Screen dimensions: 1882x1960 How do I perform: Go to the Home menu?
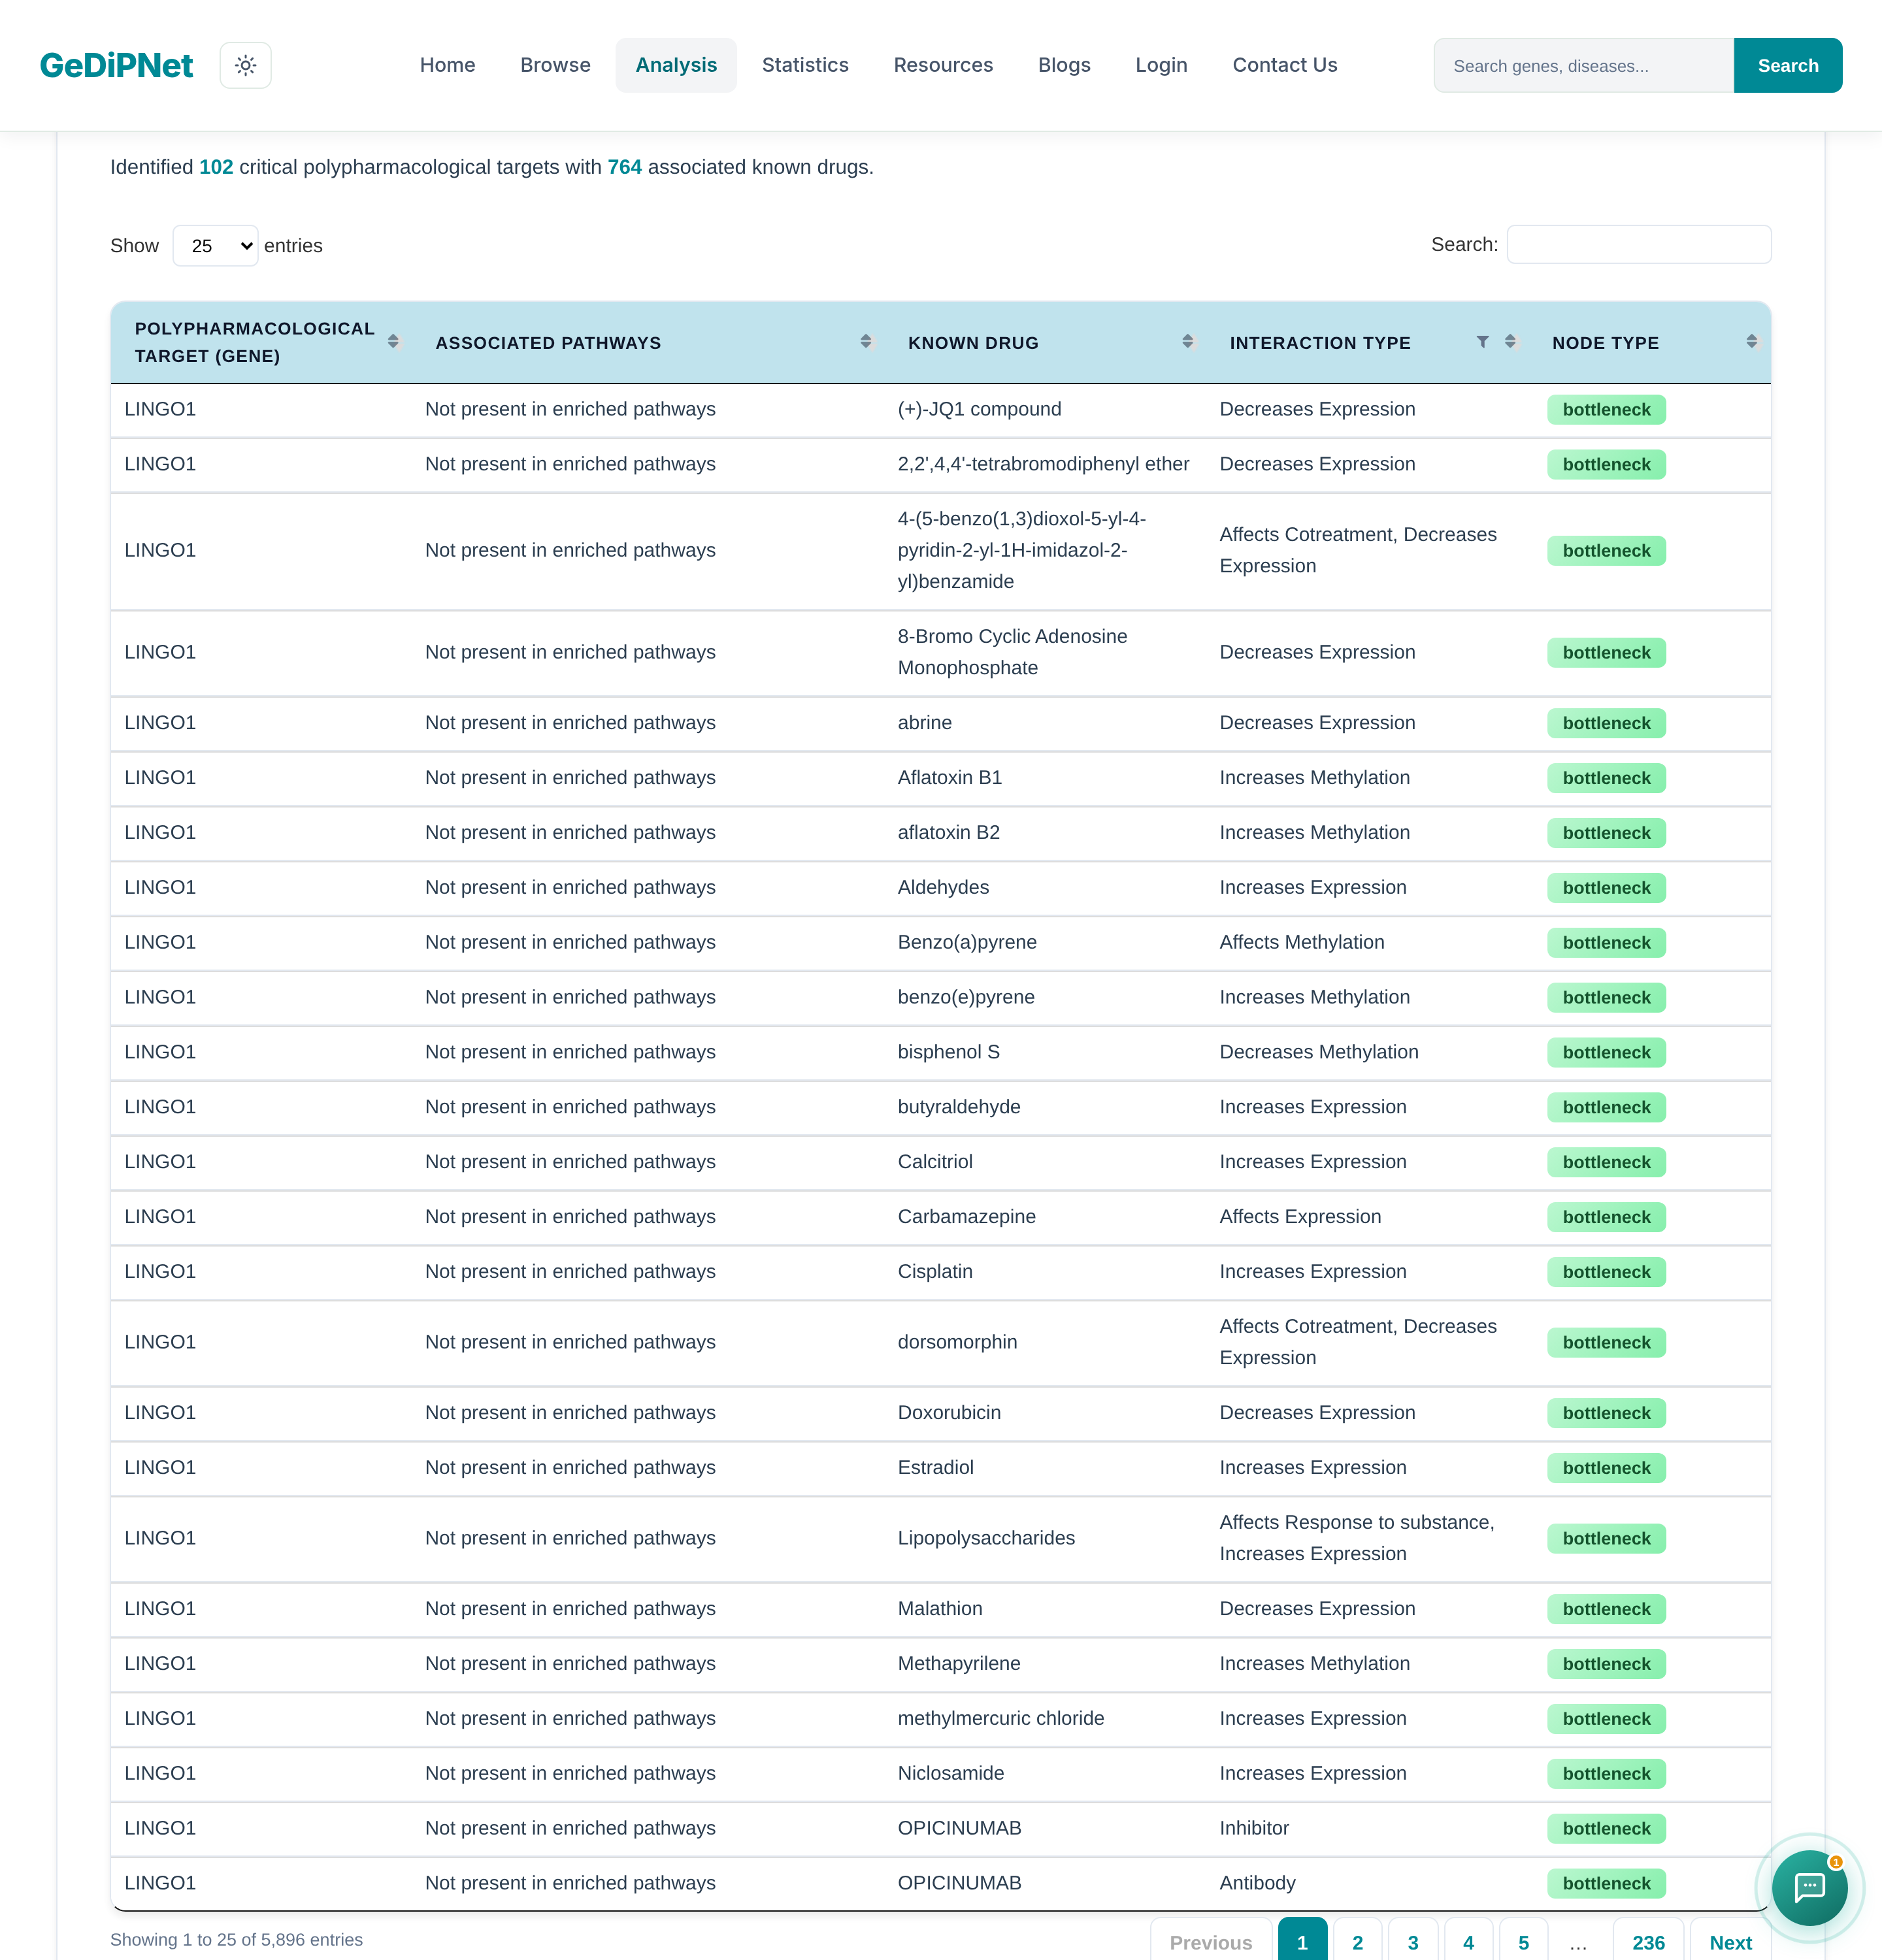[447, 65]
